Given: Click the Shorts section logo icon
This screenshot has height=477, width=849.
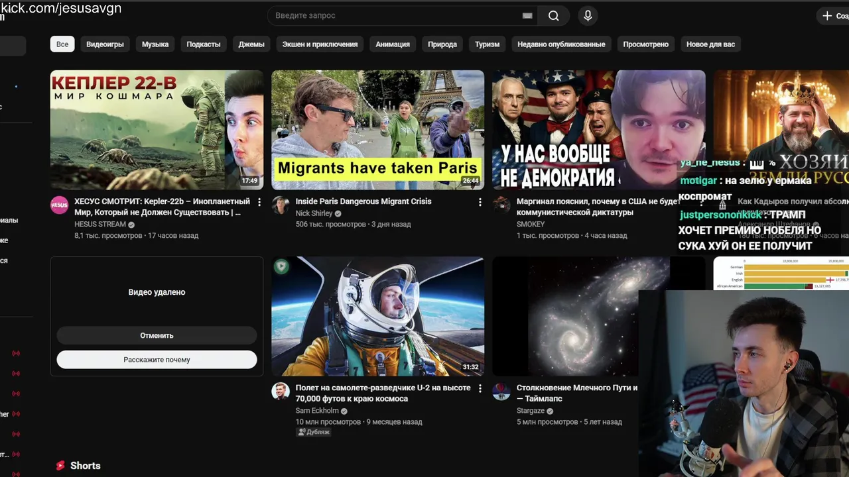Looking at the screenshot, I should [61, 466].
